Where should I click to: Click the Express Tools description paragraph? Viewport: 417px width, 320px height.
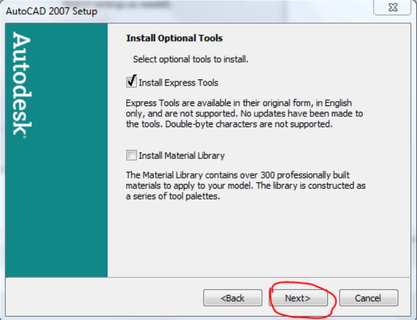[244, 113]
